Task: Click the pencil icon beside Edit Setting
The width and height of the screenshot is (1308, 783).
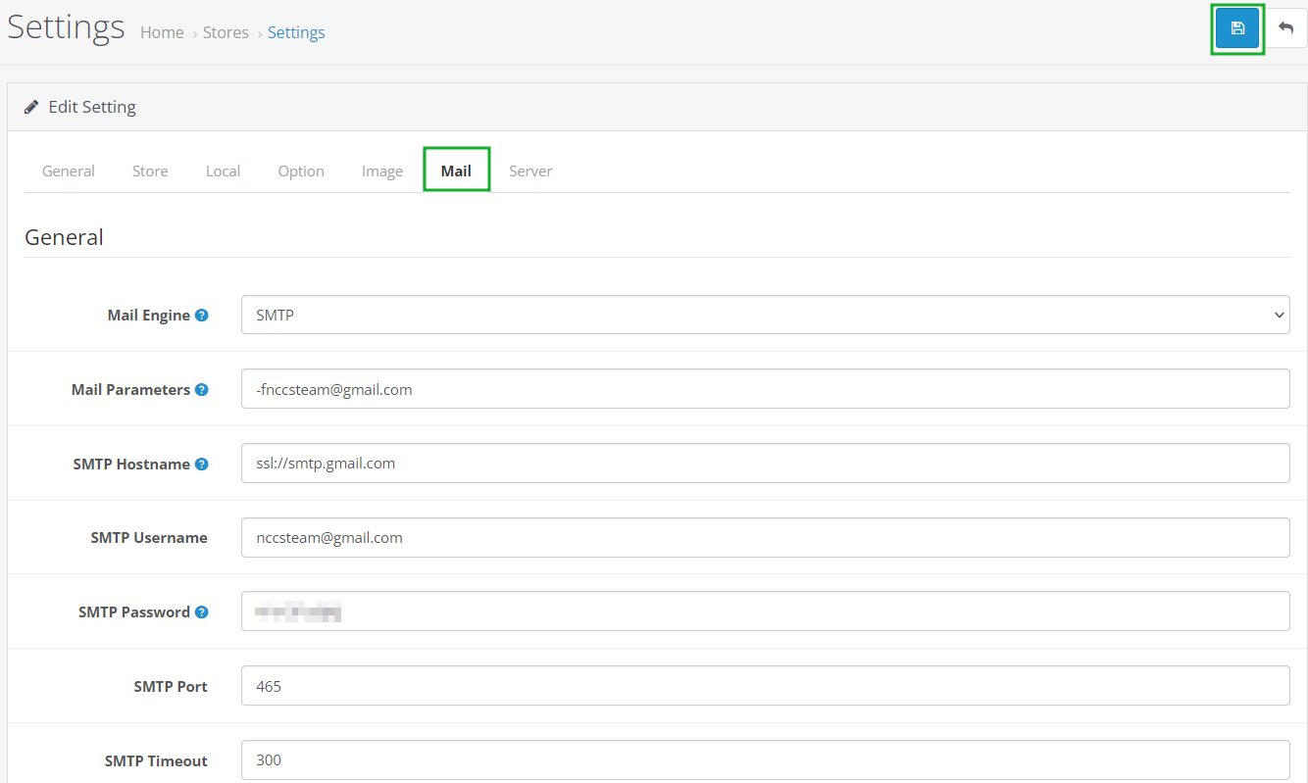Action: click(31, 107)
